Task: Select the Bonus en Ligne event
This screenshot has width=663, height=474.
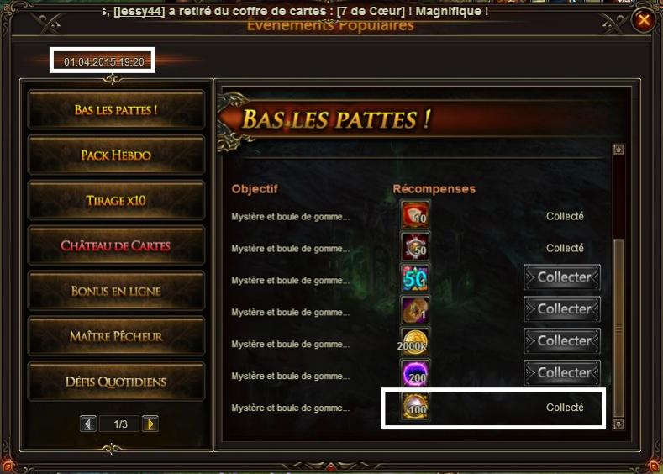Action: [x=116, y=291]
